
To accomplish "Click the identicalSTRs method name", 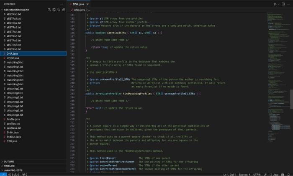I will point(116,33).
